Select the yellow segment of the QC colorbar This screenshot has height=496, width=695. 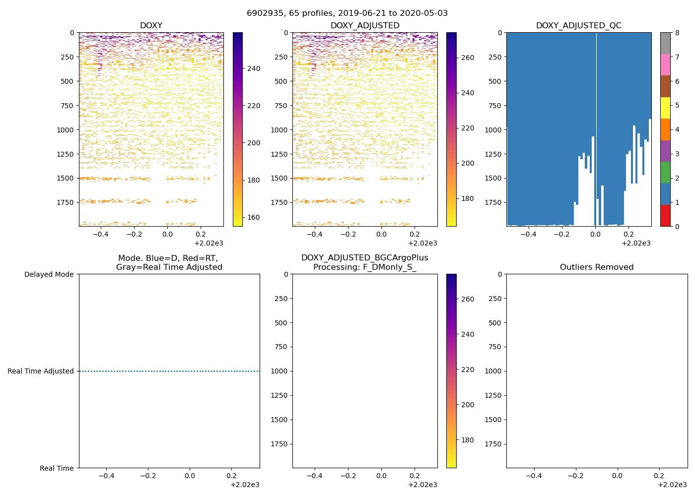[x=665, y=108]
